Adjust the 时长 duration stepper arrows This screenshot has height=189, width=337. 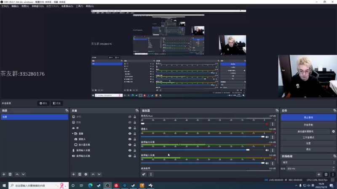pyautogui.click(x=334, y=169)
